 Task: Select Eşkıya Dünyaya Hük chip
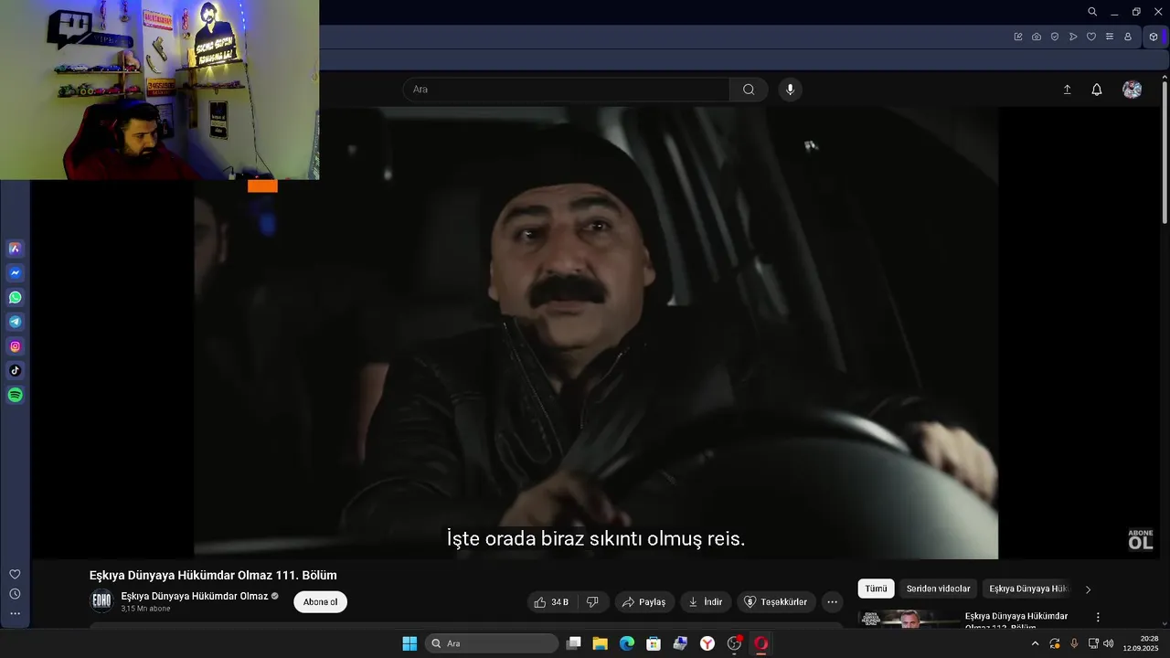coord(1028,589)
